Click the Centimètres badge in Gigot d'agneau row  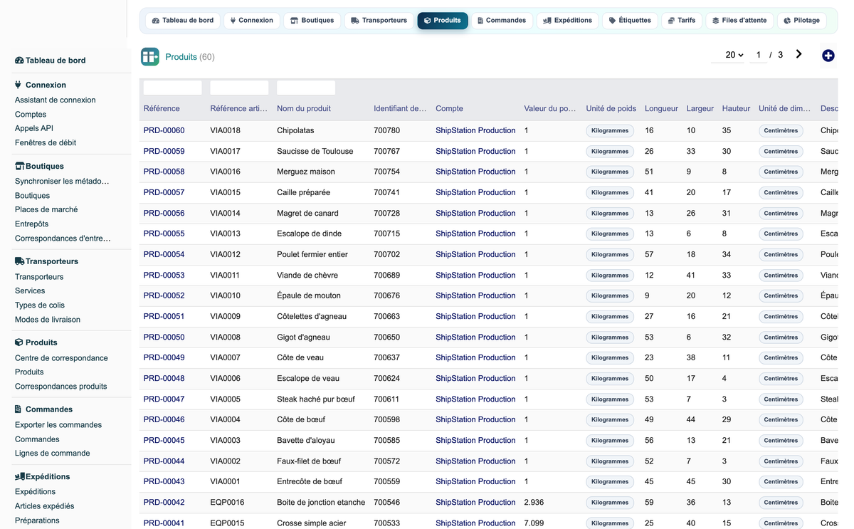(x=781, y=337)
